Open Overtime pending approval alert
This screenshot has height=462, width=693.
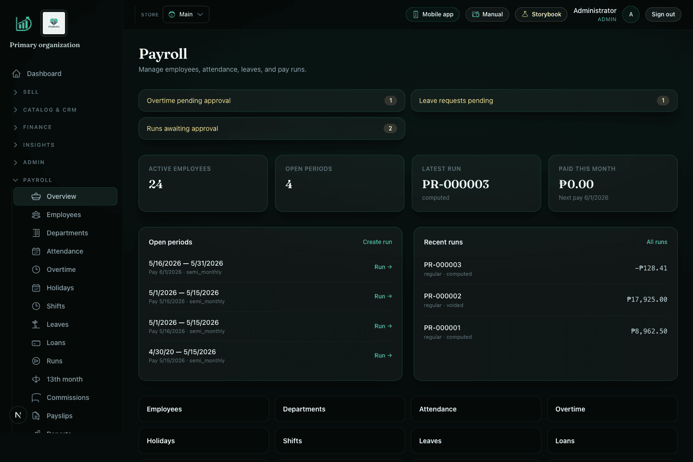coord(272,101)
